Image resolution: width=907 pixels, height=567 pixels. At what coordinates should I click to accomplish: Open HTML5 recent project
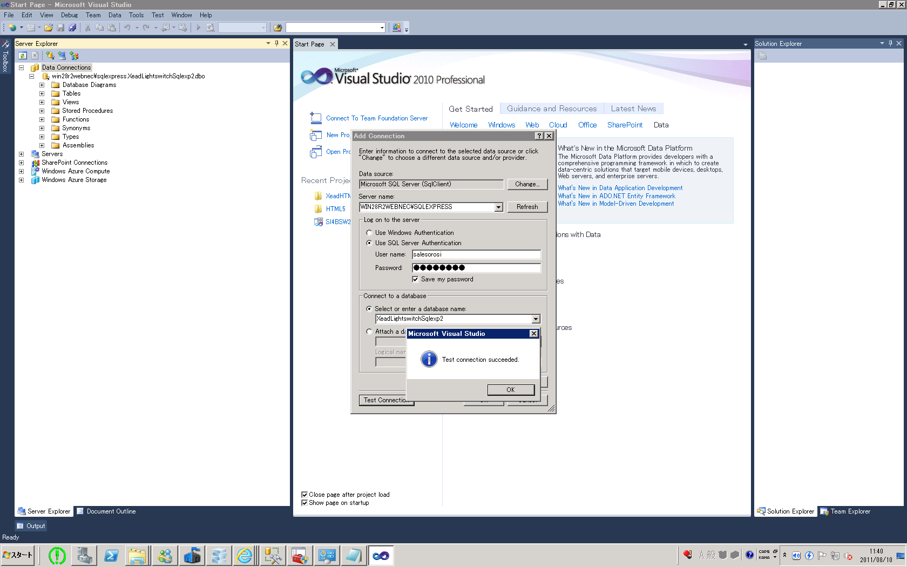pos(335,209)
